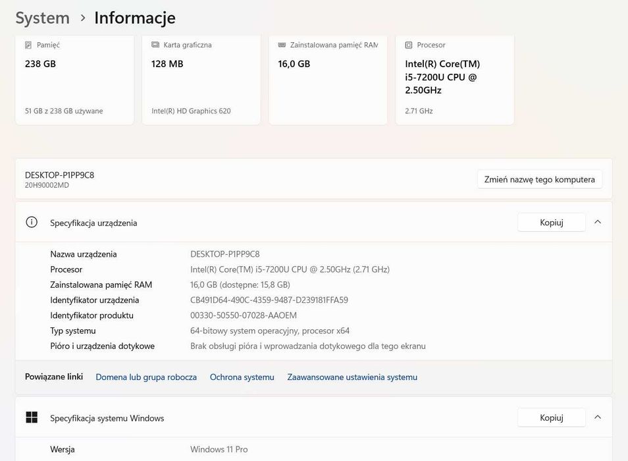Click the Informacje breadcrumb title
Viewport: 628px width, 461px height.
135,18
